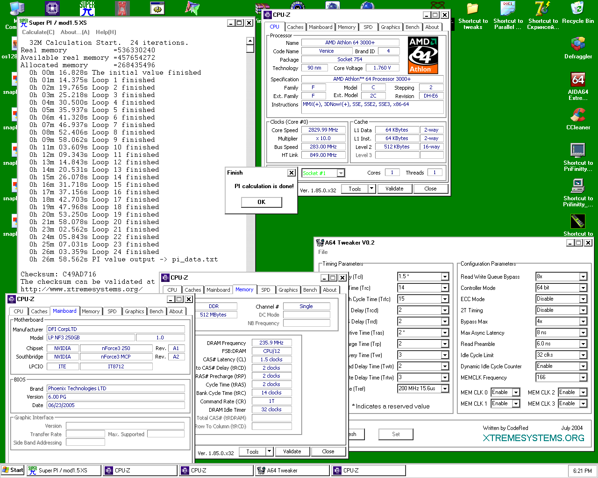
Task: Open the Windows Start menu
Action: click(x=13, y=470)
